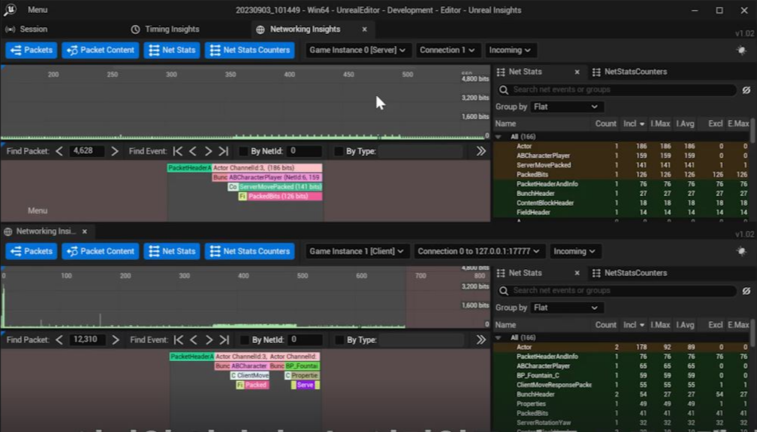This screenshot has height=432, width=757.
Task: Open top Net Stats Group by Flat dropdown
Action: pyautogui.click(x=567, y=106)
